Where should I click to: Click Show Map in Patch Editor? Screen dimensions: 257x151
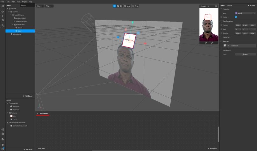[x=41, y=148]
